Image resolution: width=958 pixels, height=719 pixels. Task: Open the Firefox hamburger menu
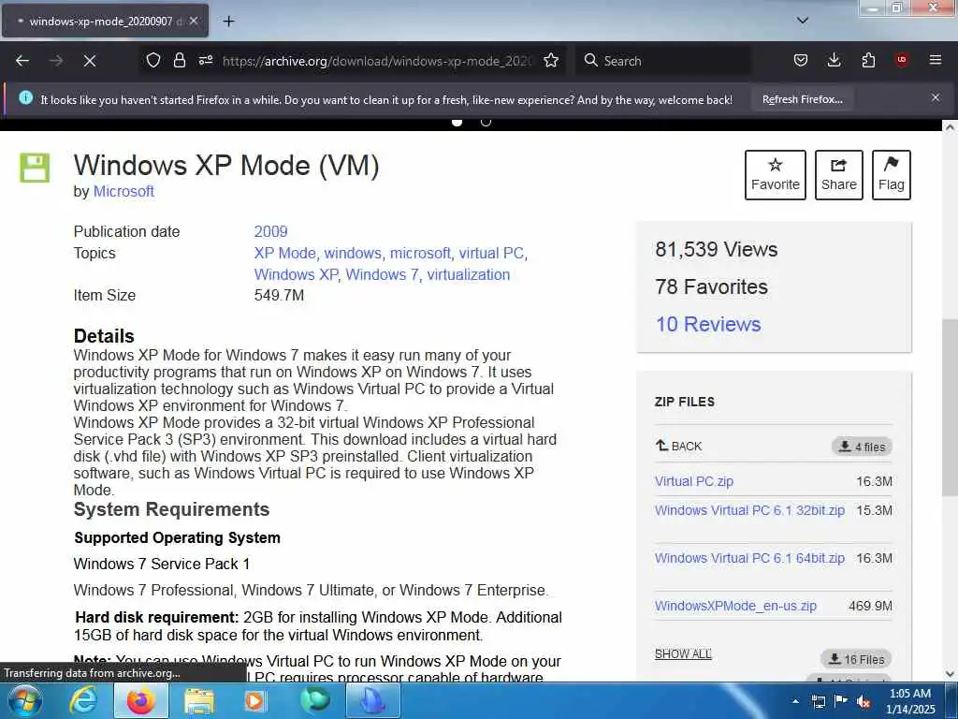click(x=936, y=61)
